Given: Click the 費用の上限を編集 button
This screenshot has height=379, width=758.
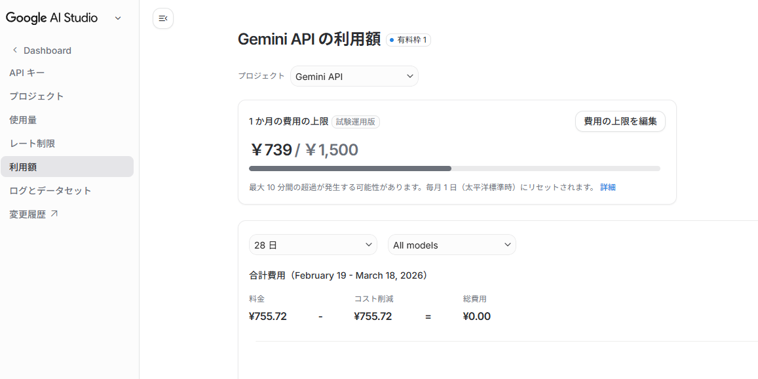Looking at the screenshot, I should (x=620, y=121).
